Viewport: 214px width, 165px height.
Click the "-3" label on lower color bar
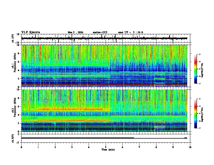coord(199,99)
